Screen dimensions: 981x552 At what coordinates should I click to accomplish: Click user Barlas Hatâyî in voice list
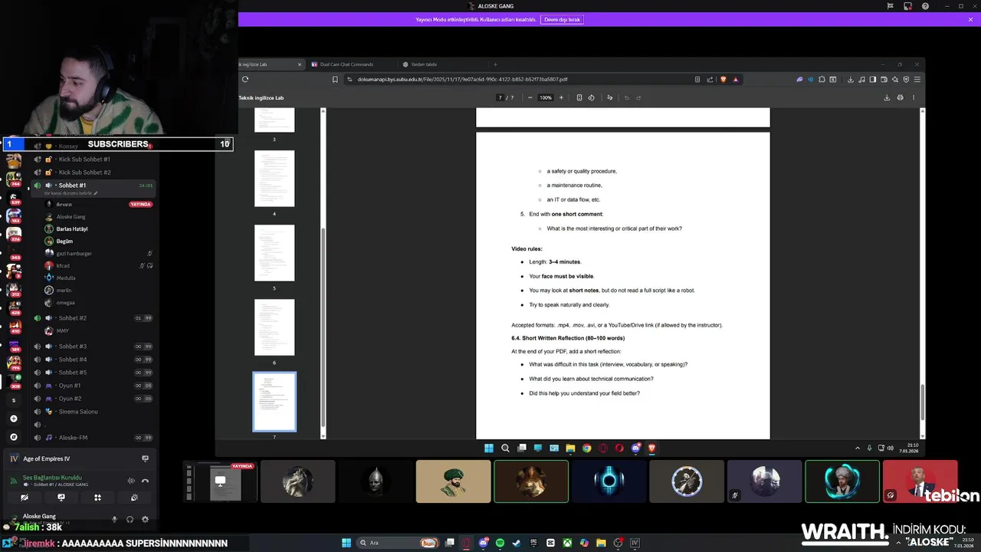pos(72,229)
